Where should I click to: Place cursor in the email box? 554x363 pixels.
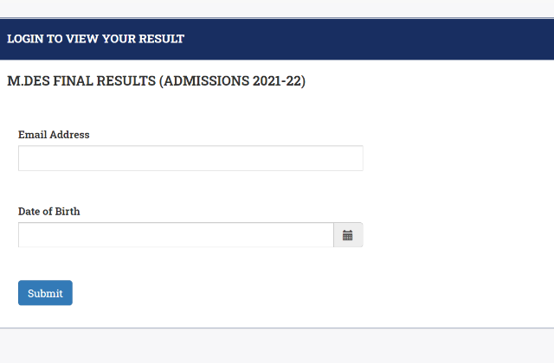[190, 158]
